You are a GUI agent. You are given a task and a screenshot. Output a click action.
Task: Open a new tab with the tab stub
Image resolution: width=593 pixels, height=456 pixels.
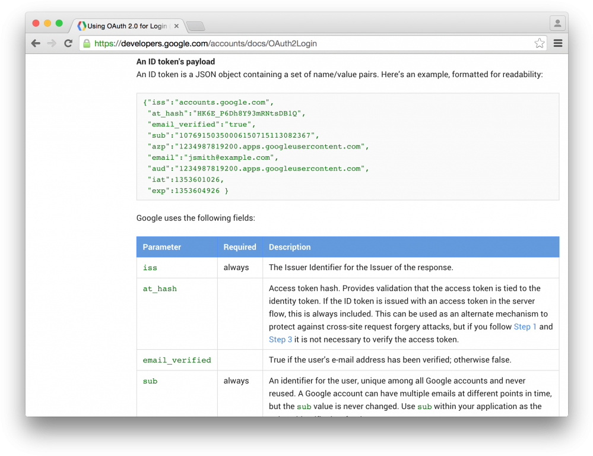pyautogui.click(x=196, y=26)
